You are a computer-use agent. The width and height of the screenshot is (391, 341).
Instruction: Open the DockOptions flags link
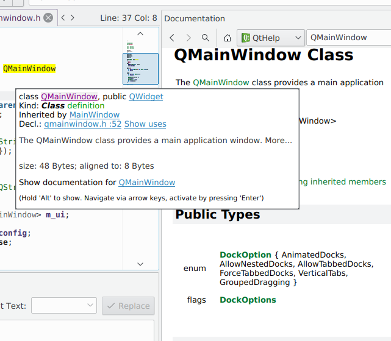(x=248, y=300)
